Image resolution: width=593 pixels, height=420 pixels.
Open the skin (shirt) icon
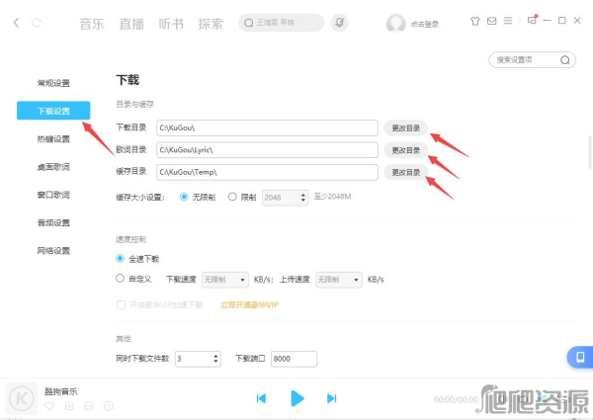475,21
